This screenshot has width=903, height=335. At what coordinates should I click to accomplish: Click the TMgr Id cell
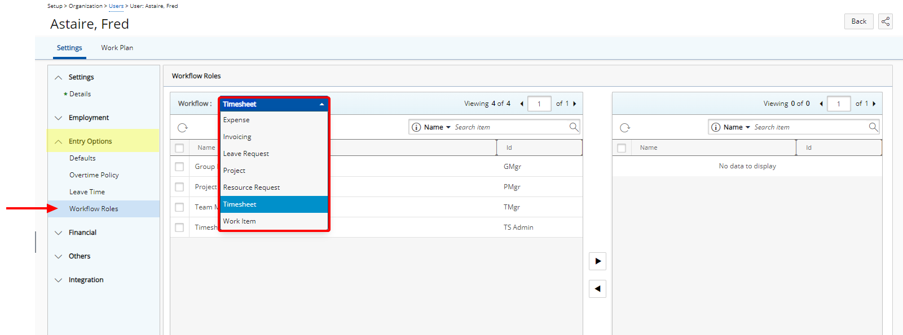512,207
